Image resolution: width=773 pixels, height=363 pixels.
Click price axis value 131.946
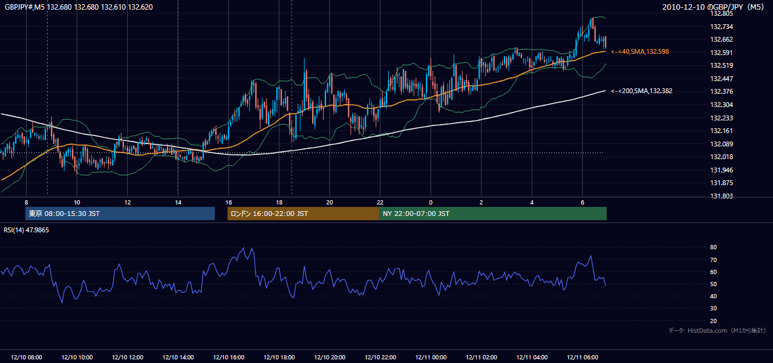[x=721, y=170]
